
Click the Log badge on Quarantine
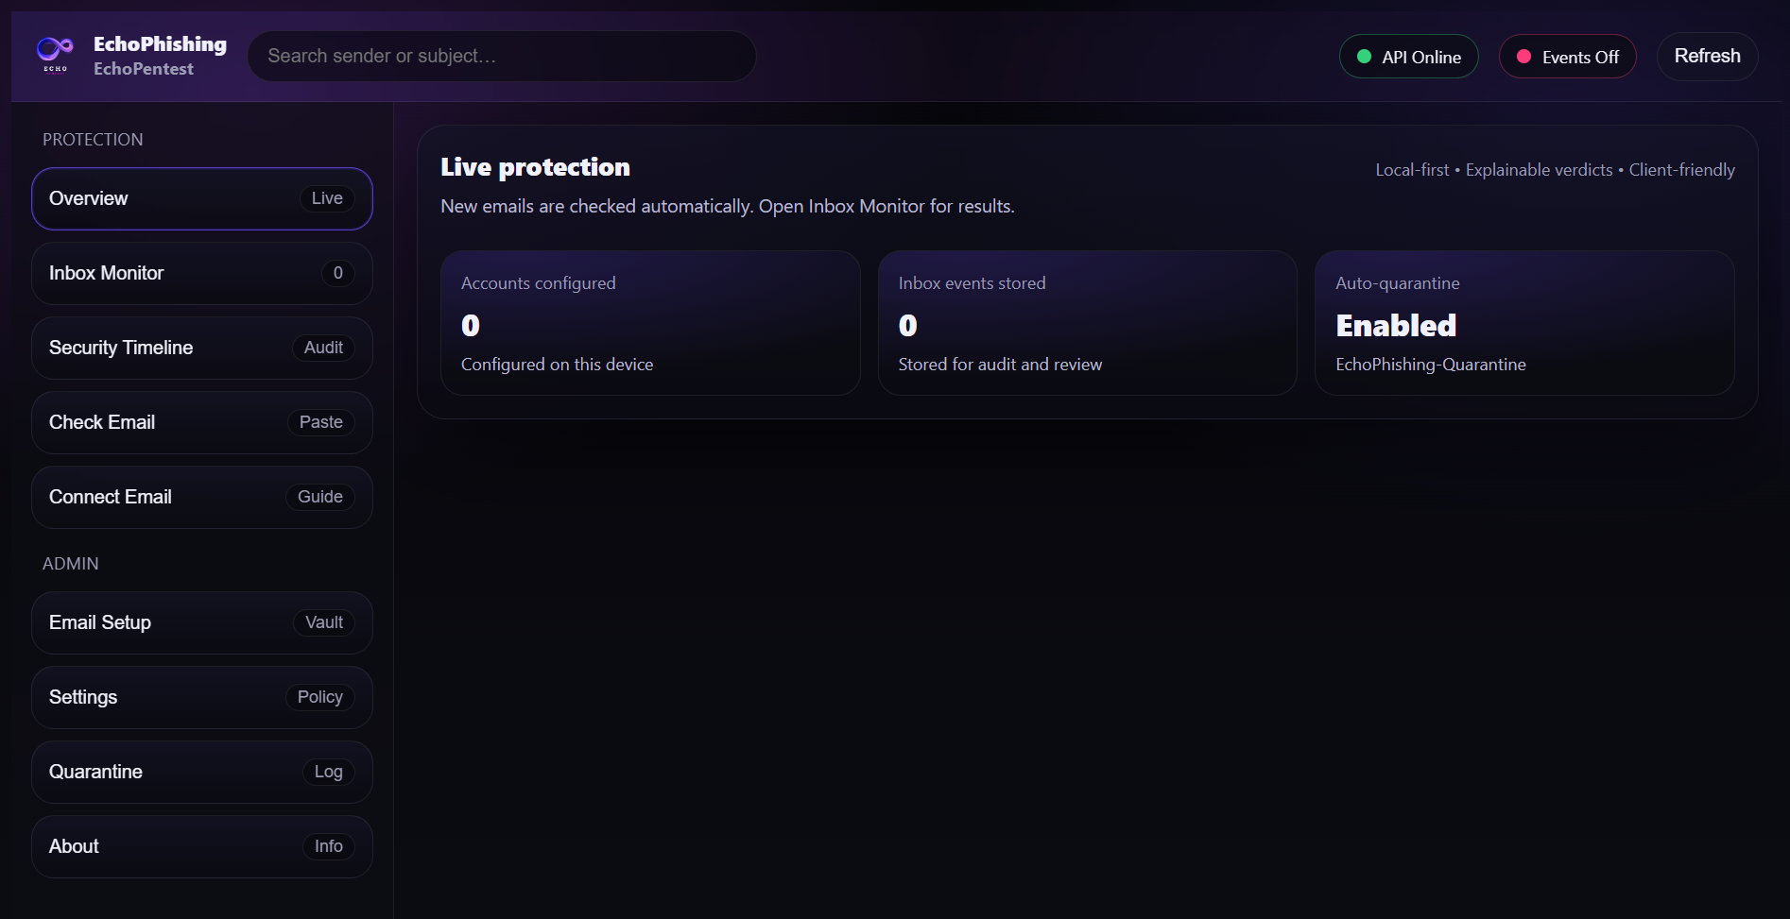pos(328,772)
